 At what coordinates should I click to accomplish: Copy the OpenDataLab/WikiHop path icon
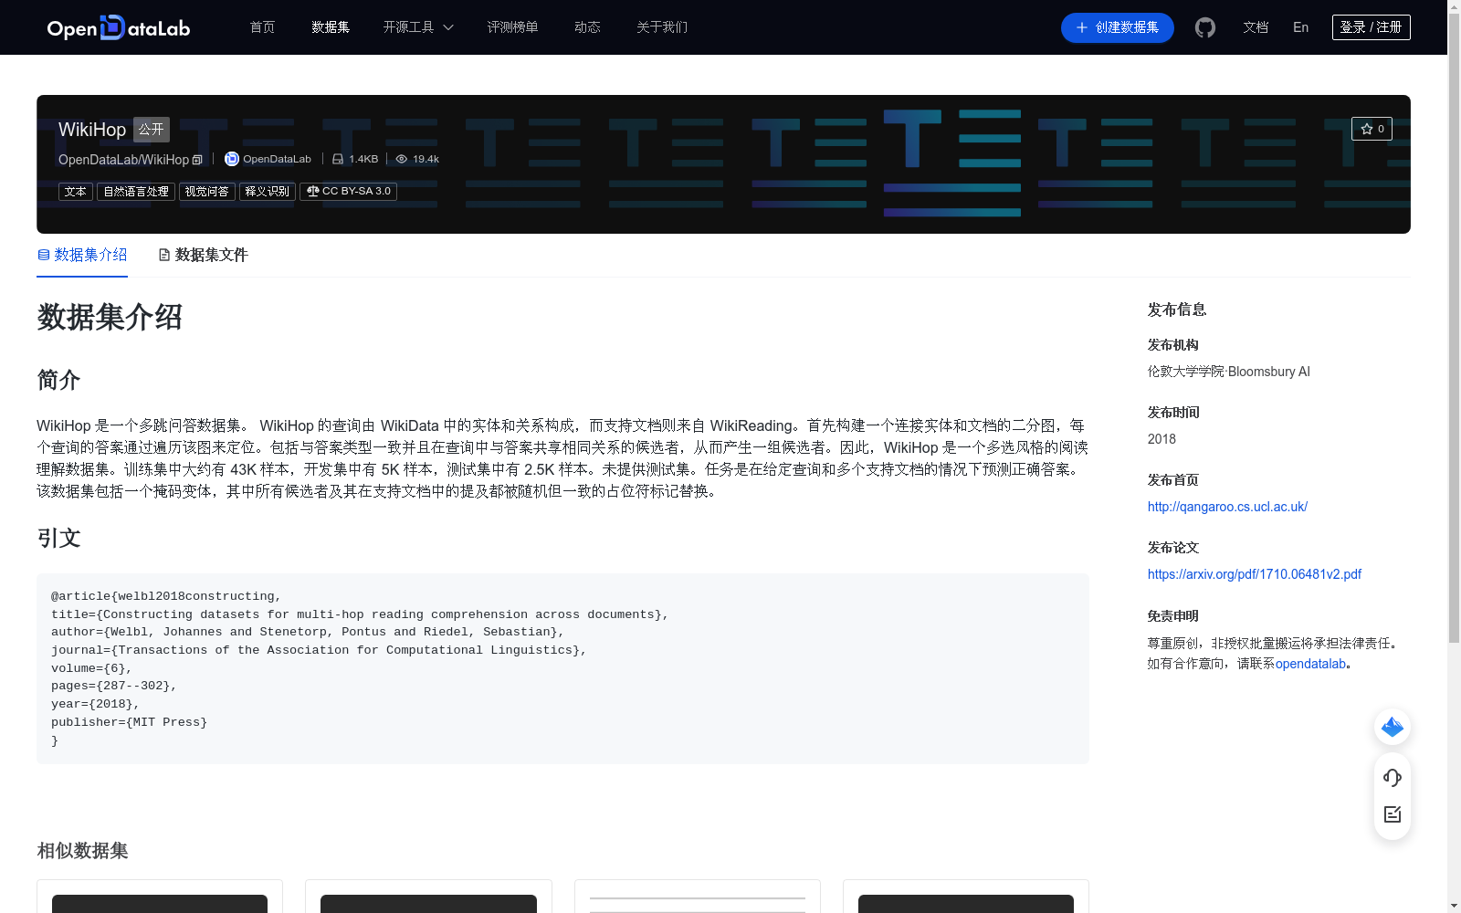197,160
